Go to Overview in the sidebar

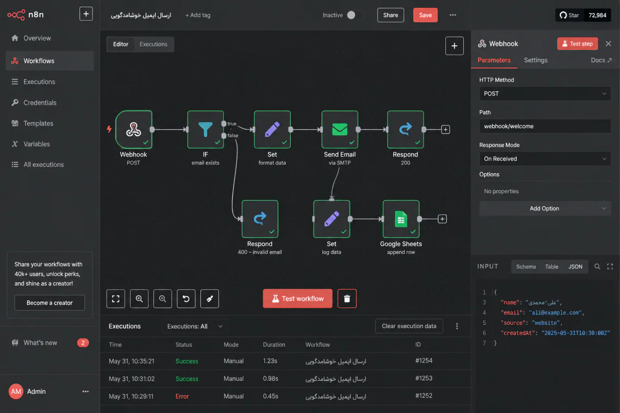coord(50,38)
